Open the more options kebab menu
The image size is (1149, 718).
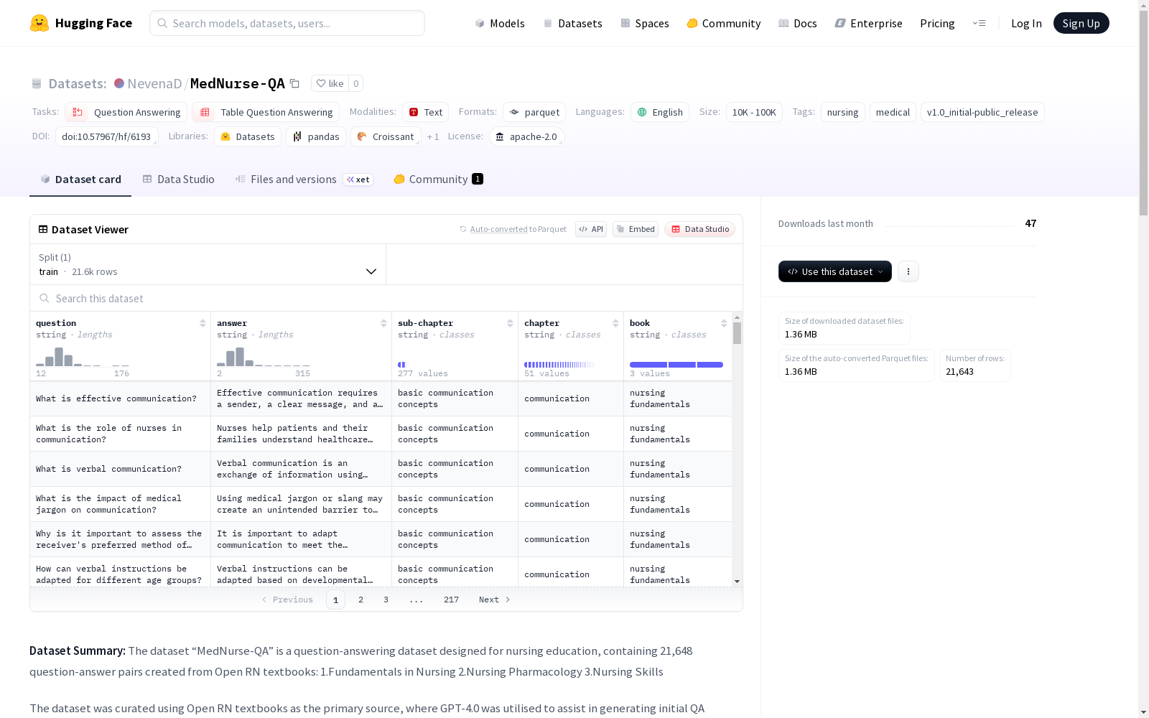click(908, 271)
